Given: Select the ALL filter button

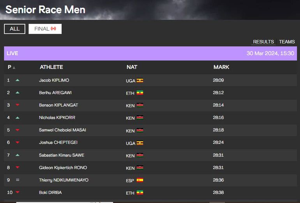Looking at the screenshot, I should pos(14,29).
